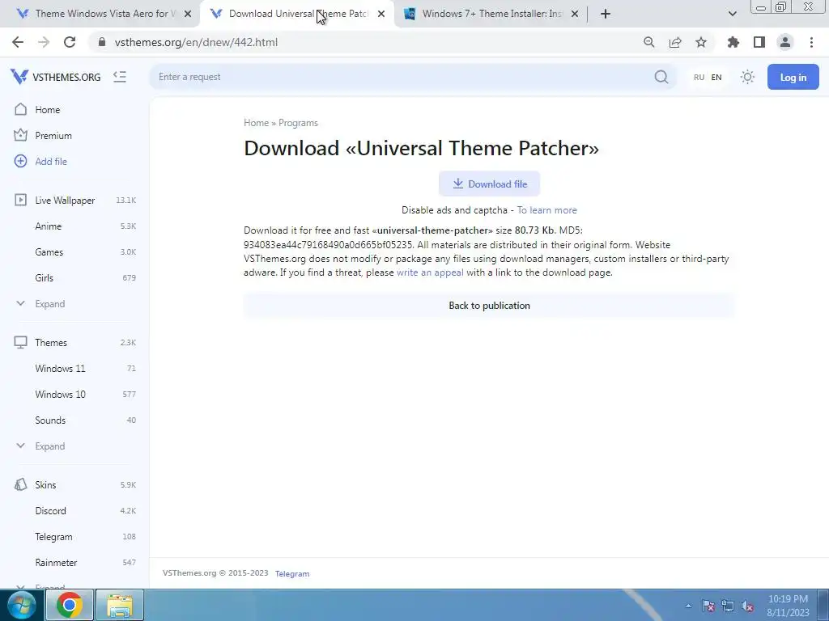829x621 pixels.
Task: Click Log in button
Action: click(793, 77)
